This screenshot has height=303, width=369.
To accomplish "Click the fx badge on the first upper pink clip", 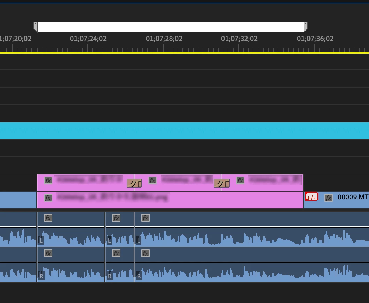I will (48, 180).
